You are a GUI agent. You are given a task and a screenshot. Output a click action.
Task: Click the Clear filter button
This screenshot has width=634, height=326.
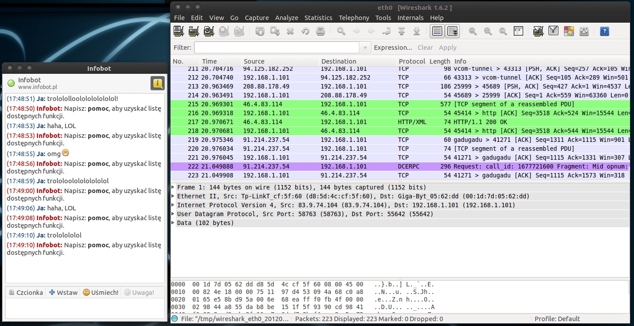coord(425,48)
